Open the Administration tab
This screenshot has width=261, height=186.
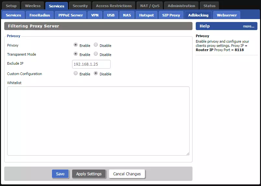pos(181,6)
